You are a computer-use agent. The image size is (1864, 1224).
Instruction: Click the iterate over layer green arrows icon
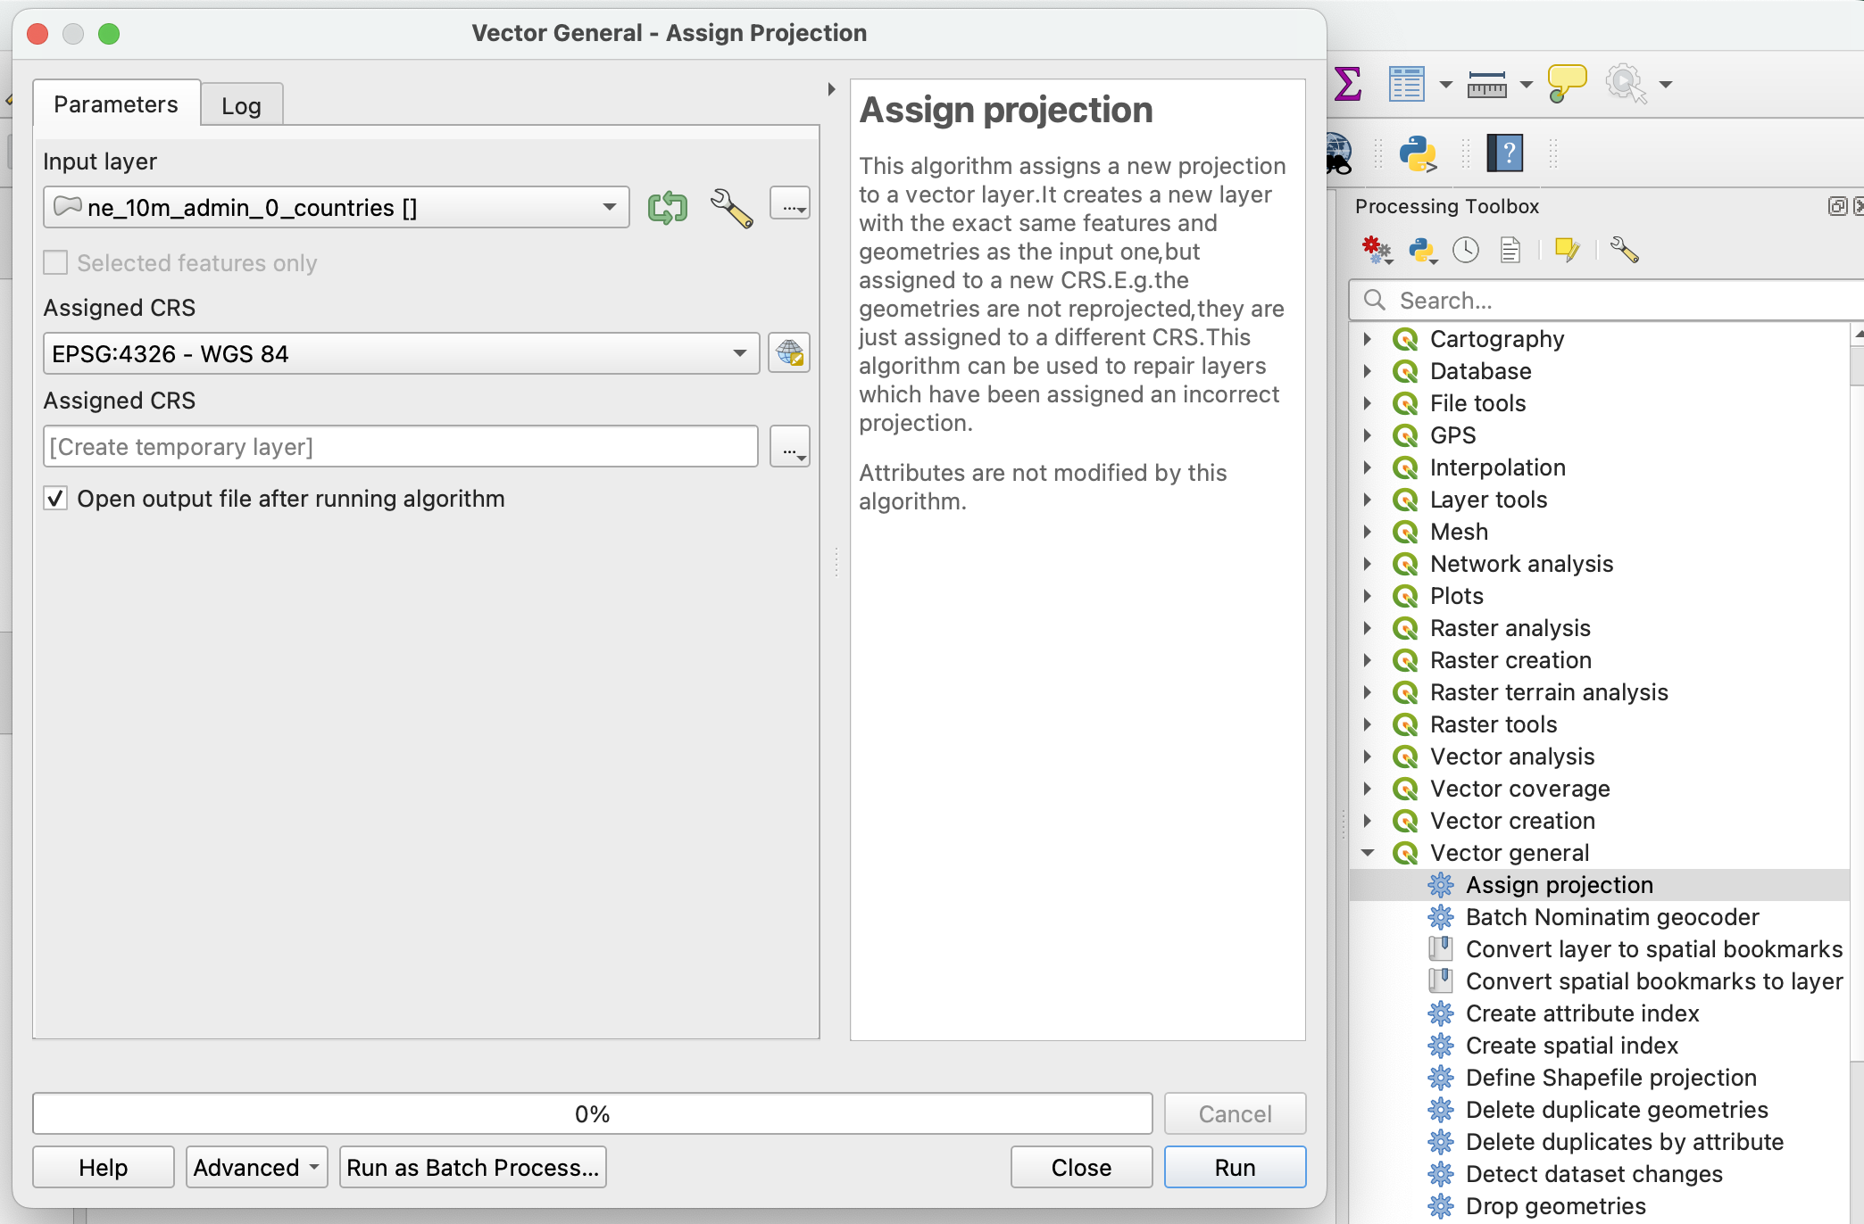(667, 208)
